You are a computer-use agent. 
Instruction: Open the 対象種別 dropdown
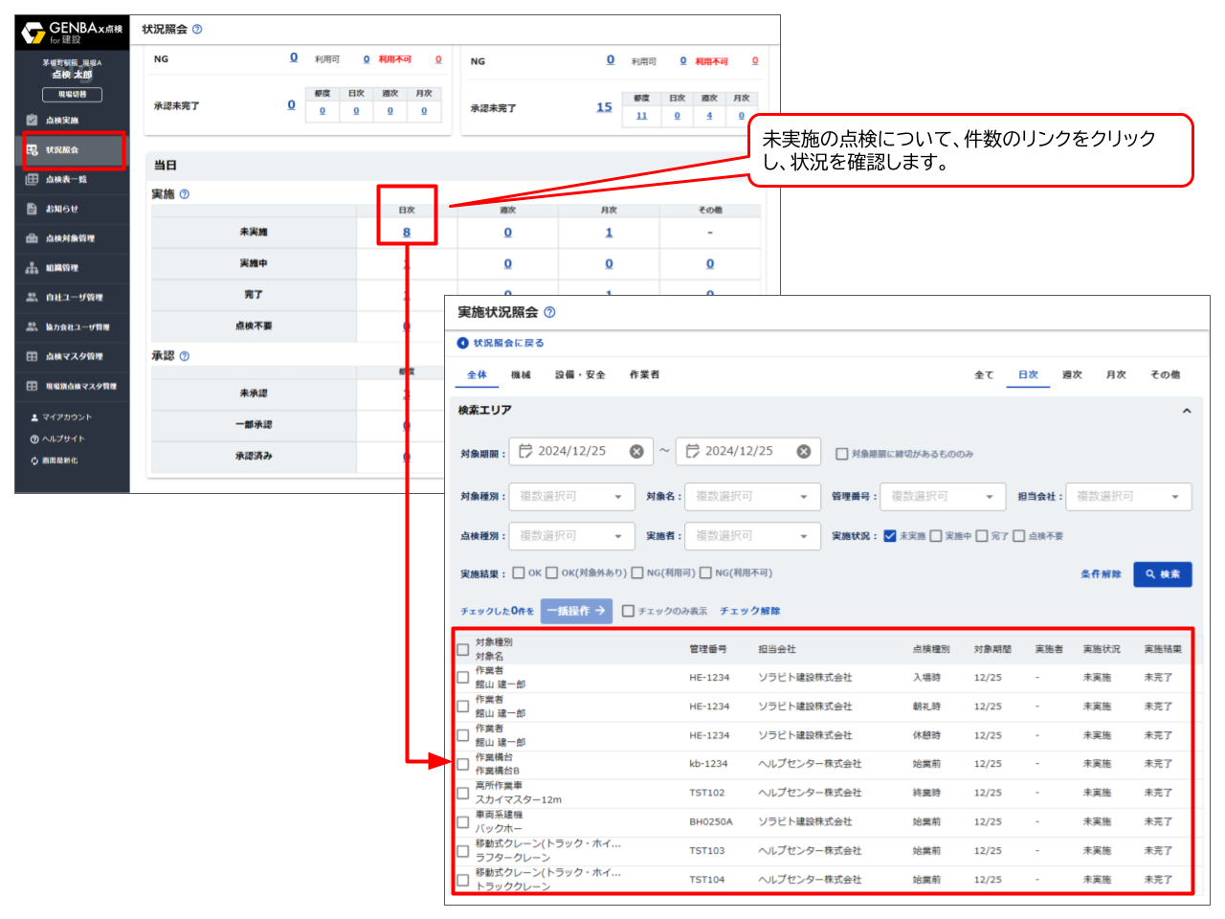(569, 497)
